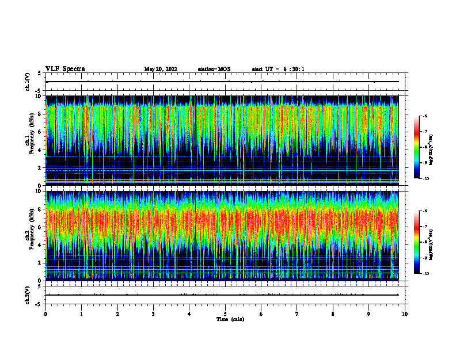The width and height of the screenshot is (456, 352).
Task: Click the ch.1 color bar log(PSD) label
Action: (431, 150)
